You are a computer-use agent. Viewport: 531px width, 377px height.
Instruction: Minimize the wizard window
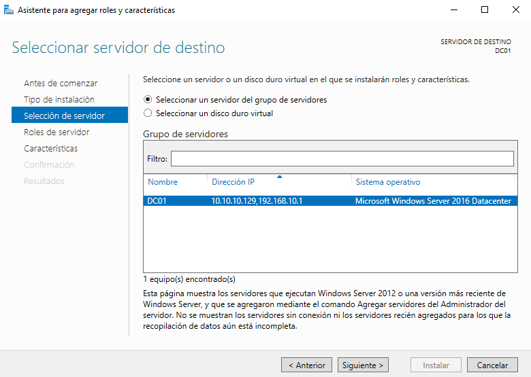453,10
